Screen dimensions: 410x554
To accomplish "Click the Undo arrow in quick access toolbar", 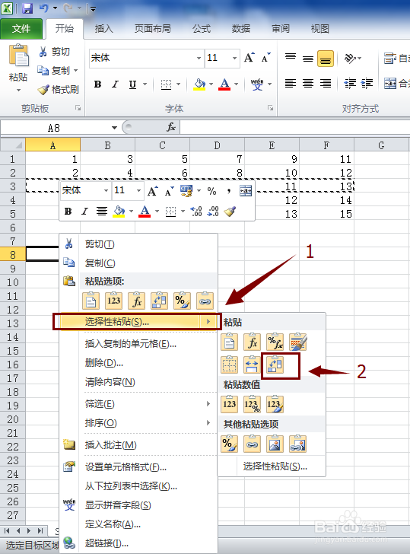I will pyautogui.click(x=44, y=8).
